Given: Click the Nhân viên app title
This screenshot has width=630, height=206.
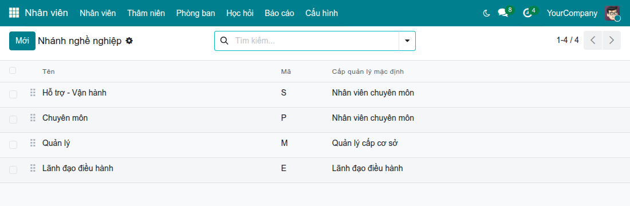Looking at the screenshot, I should point(46,13).
